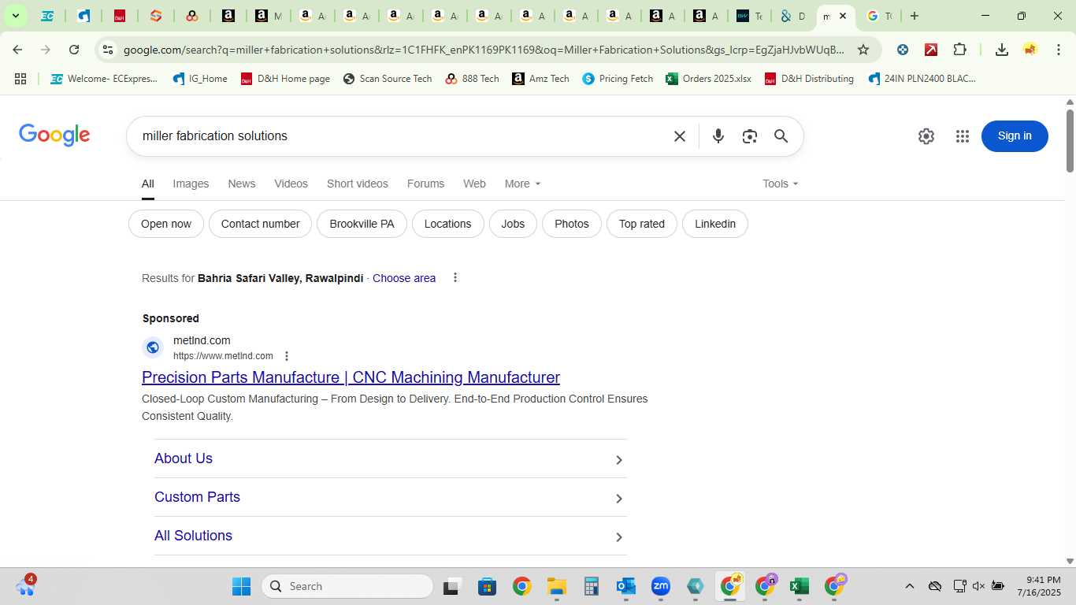This screenshot has width=1076, height=605.
Task: Open the taskbar clock showing 9:41 PM
Action: pos(1039,586)
